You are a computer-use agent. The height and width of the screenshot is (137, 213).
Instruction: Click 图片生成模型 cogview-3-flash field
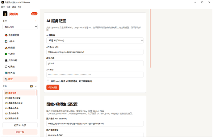coord(95,135)
